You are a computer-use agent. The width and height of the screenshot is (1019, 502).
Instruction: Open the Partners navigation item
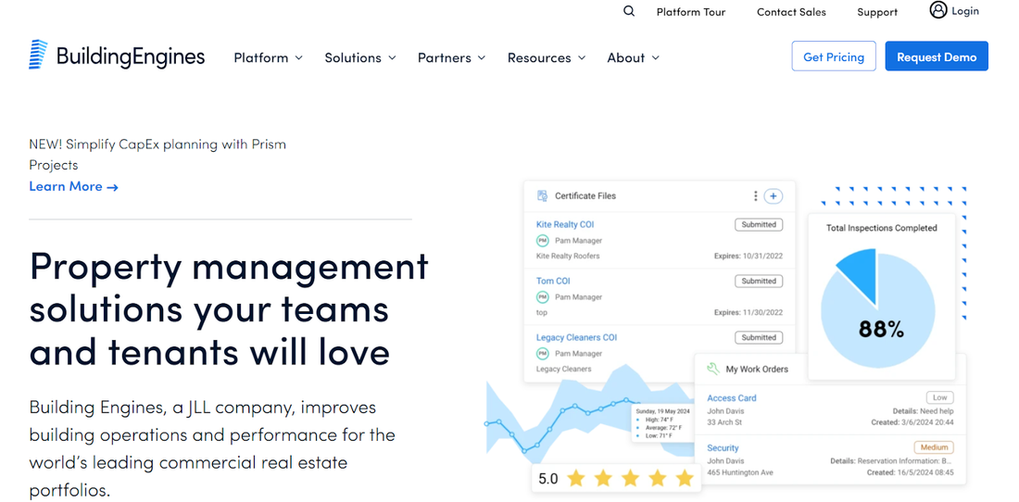click(445, 57)
